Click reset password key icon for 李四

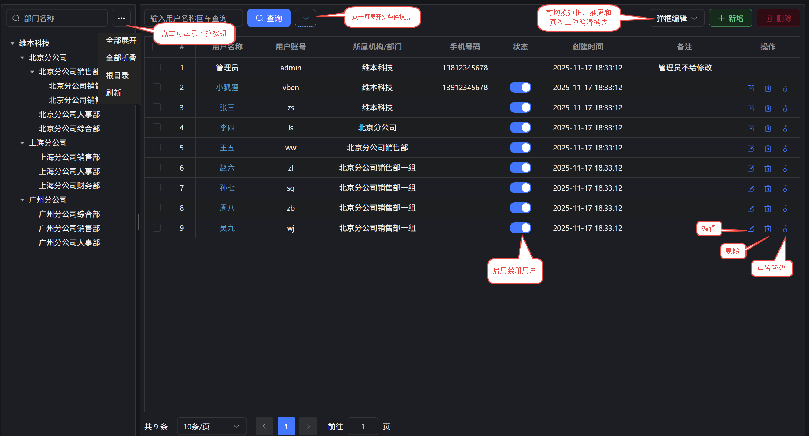785,128
